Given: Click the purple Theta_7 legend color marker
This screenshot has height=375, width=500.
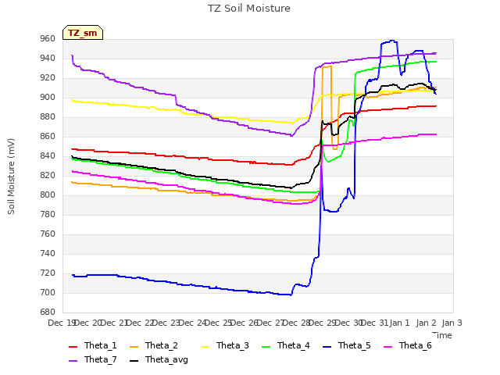Looking at the screenshot, I should 73,360.
